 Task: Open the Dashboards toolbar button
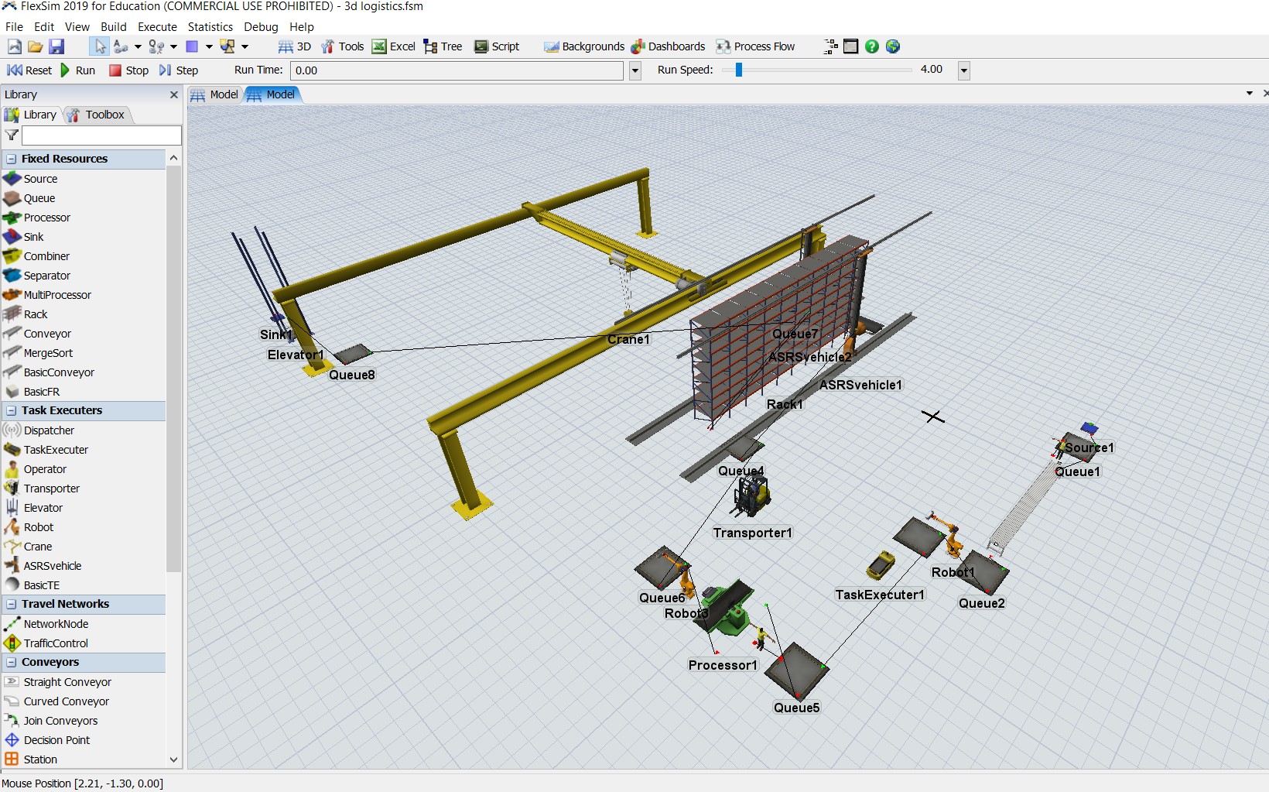[668, 46]
